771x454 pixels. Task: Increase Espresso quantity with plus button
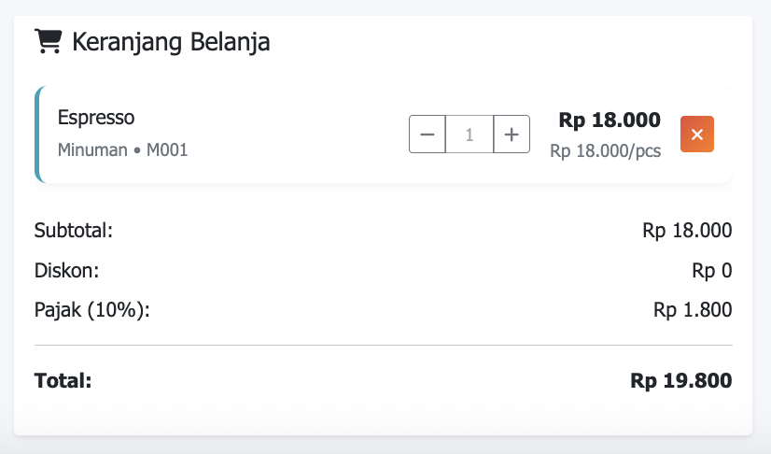[512, 135]
